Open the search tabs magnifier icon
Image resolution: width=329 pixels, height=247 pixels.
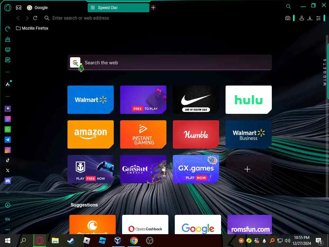click(289, 6)
